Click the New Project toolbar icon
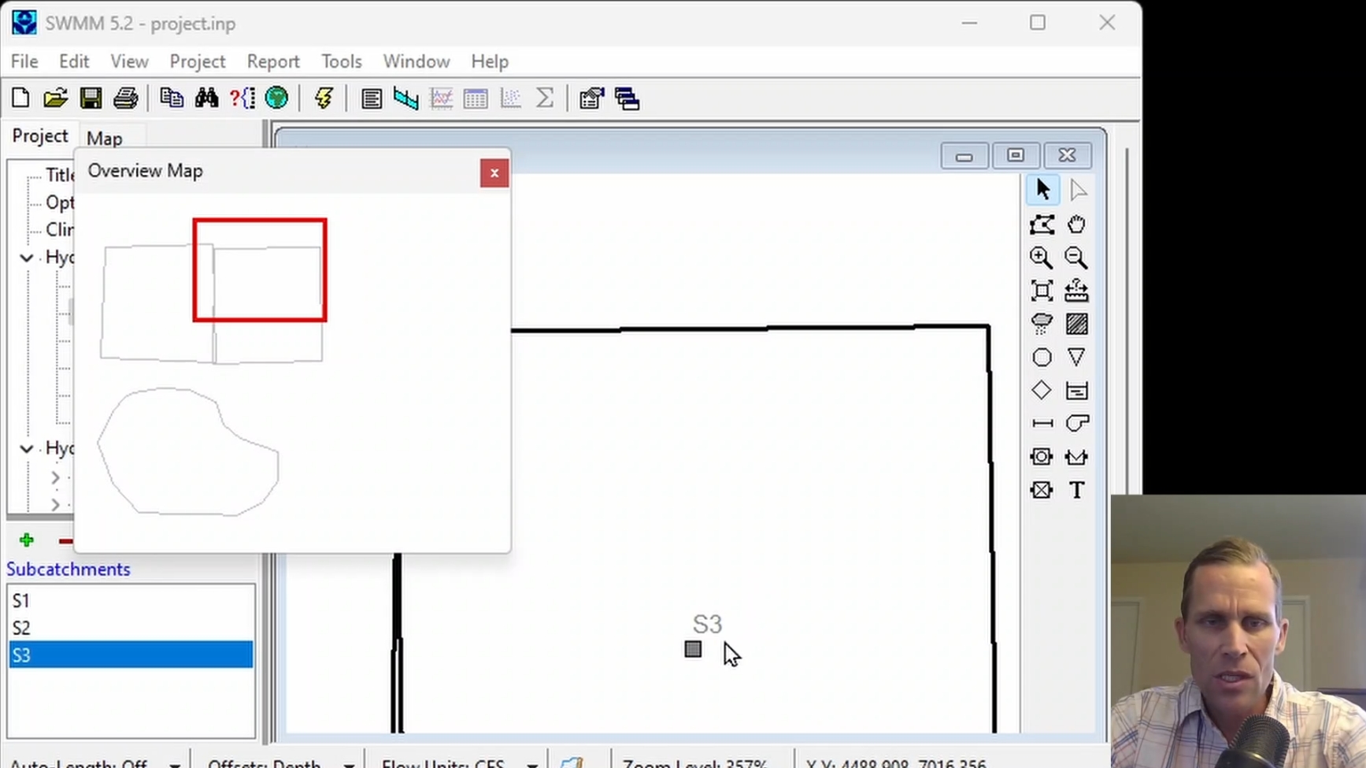Screen dimensions: 1366x768 click(x=20, y=98)
